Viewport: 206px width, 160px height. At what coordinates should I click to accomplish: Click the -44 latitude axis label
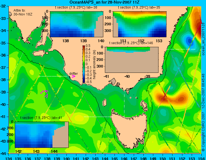3,154
